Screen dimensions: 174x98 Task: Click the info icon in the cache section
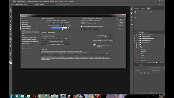tap(94, 45)
